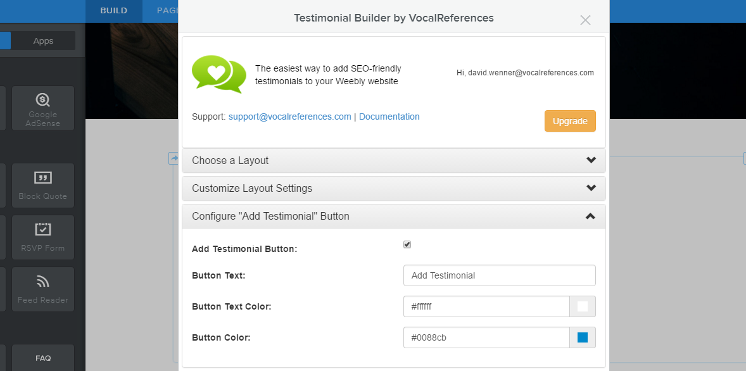The height and width of the screenshot is (371, 746).
Task: Collapse the Configure Add Testimonial Button section
Action: [x=393, y=216]
